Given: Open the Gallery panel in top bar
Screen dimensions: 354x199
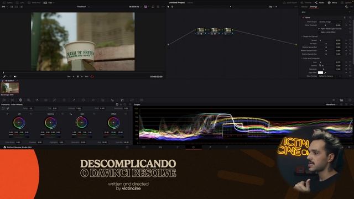Looking at the screenshot, I should pyautogui.click(x=8, y=3).
